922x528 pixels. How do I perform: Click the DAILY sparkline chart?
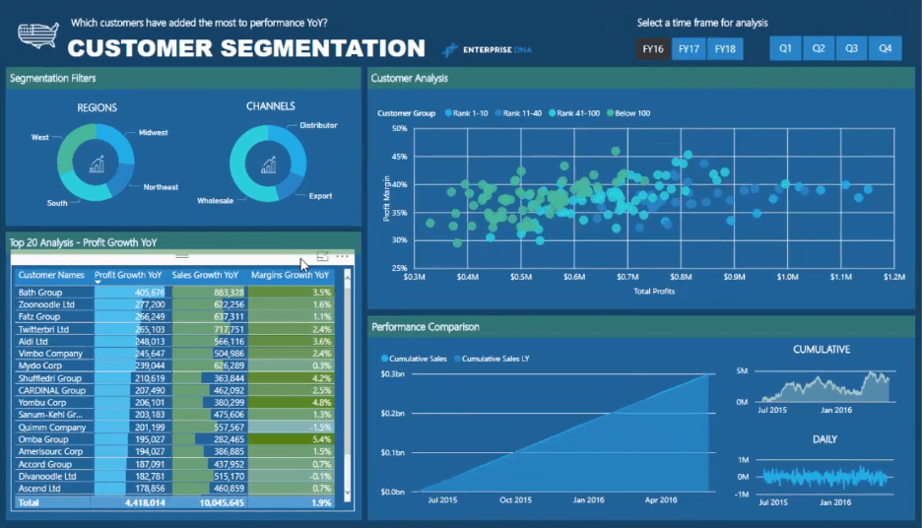coord(825,477)
